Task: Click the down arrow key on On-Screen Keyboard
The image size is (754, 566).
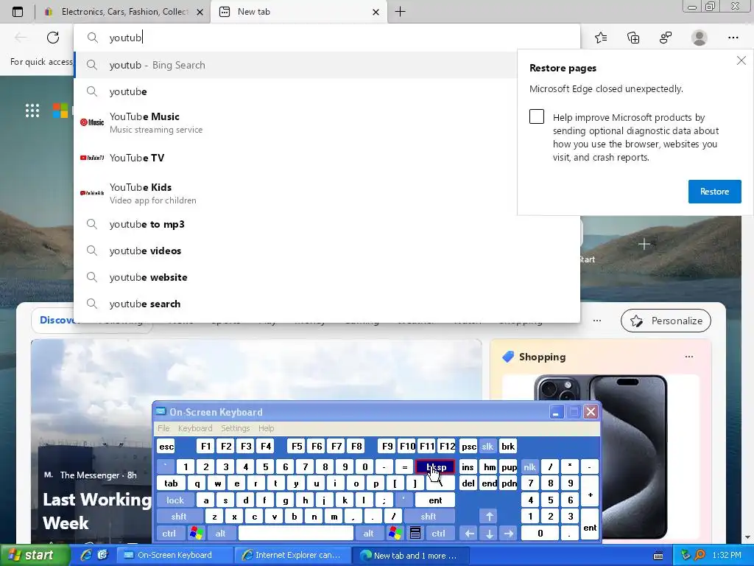Action: tap(489, 534)
